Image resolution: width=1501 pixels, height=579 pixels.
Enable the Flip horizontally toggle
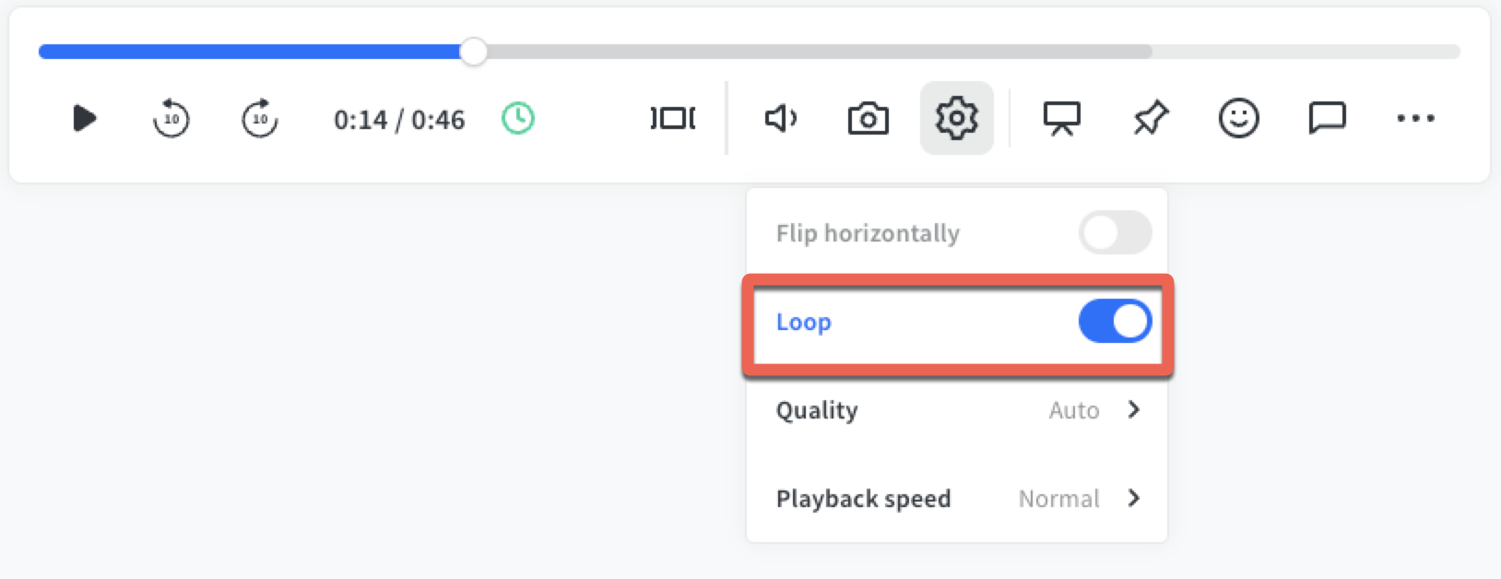click(1115, 233)
